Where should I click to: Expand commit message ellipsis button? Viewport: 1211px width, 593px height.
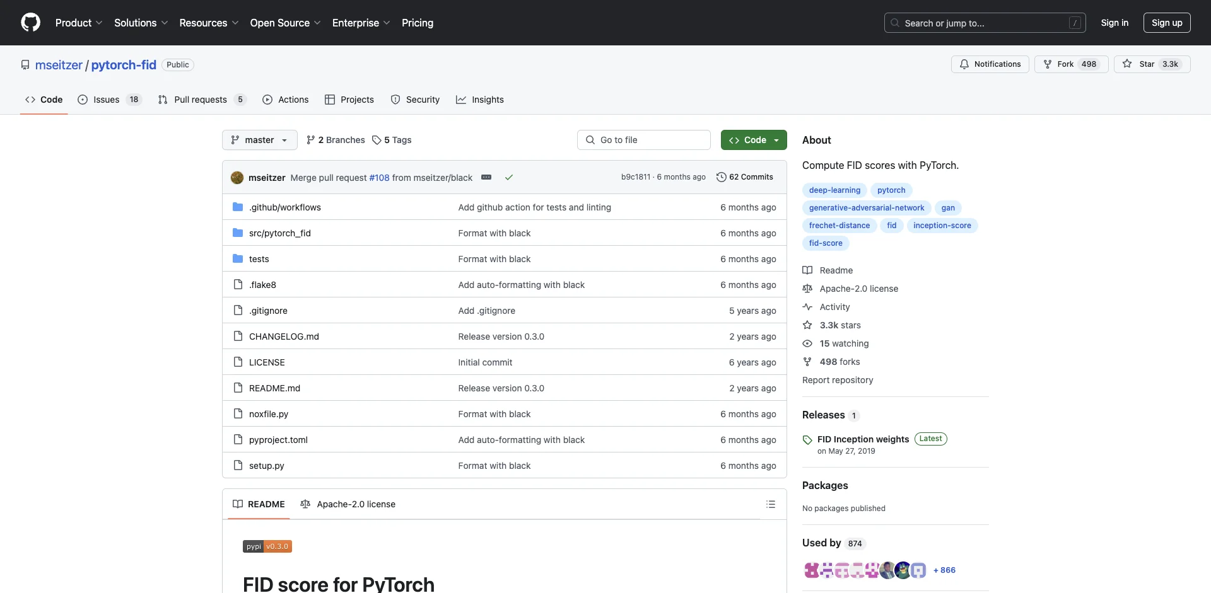click(486, 177)
